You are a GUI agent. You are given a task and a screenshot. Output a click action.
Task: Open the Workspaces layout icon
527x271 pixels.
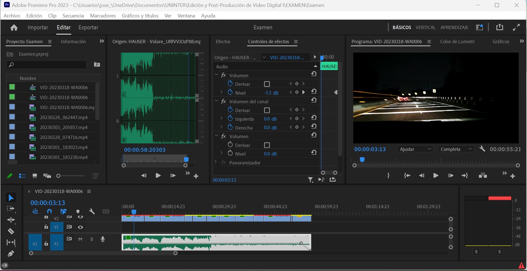pos(480,27)
